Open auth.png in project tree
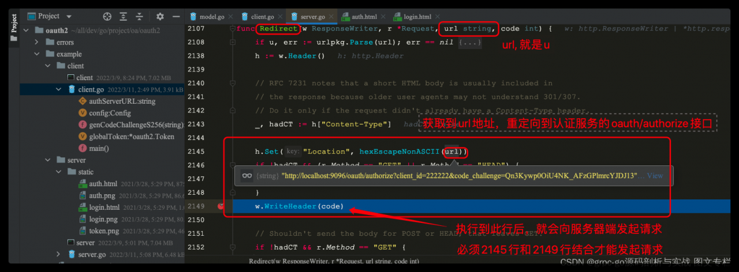Image resolution: width=739 pixels, height=272 pixels. point(101,195)
